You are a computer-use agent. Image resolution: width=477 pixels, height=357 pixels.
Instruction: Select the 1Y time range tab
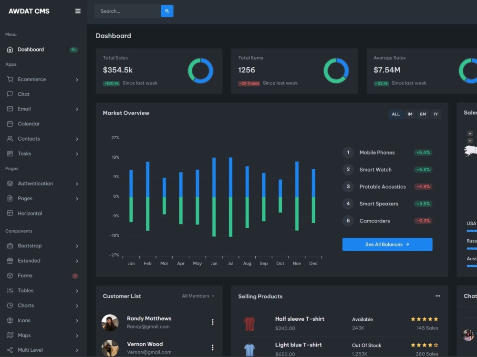click(x=436, y=114)
